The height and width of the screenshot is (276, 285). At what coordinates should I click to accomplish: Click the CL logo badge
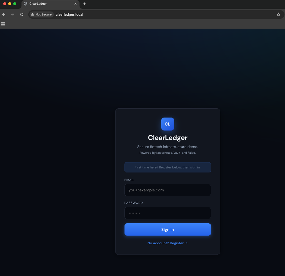(x=167, y=124)
